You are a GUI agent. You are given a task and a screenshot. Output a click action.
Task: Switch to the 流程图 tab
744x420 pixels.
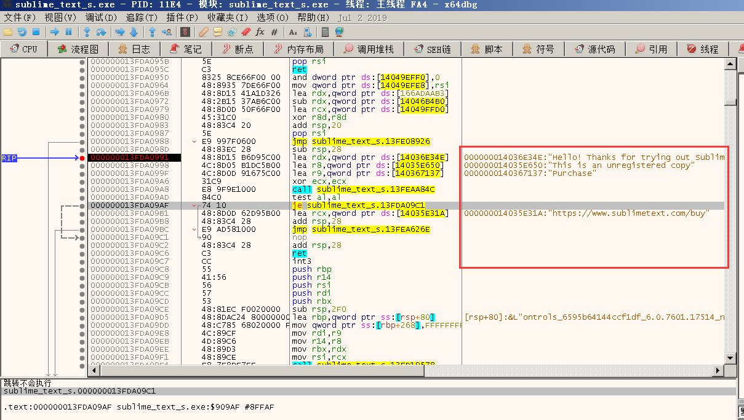click(78, 49)
